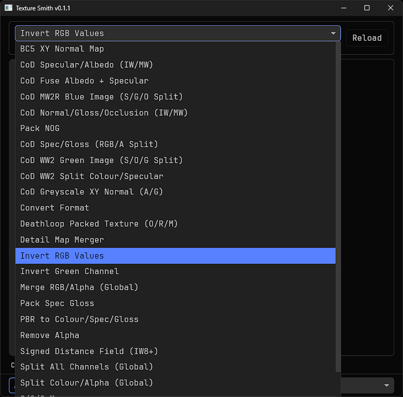Open the bottom-right dropdown arrow
Viewport: 403px width, 397px height.
click(387, 386)
